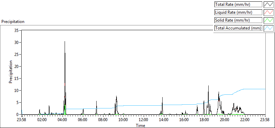This screenshot has height=128, width=275.
Task: Click the 5 tick label on Y axis
Action: [18, 103]
